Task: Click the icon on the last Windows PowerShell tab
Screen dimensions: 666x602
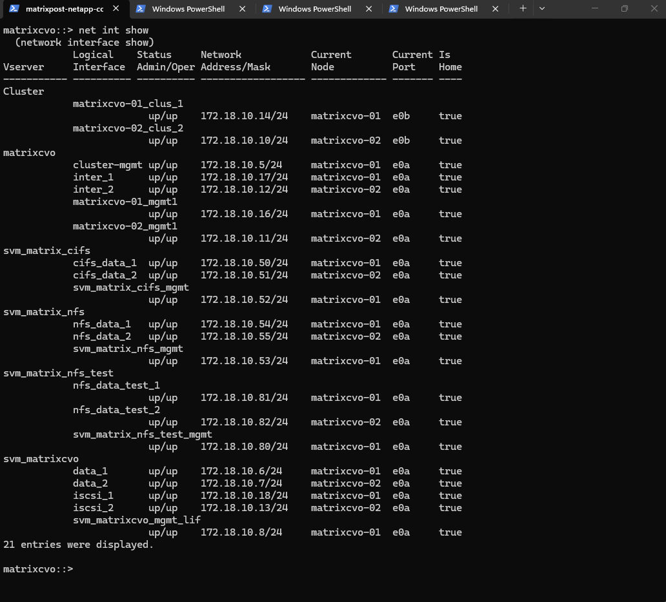Action: click(x=393, y=9)
